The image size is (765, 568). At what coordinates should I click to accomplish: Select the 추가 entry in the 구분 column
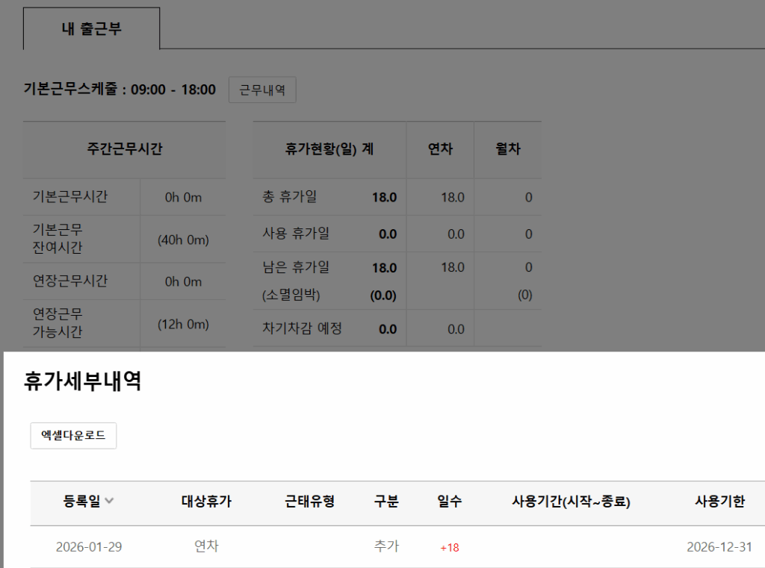pyautogui.click(x=386, y=546)
